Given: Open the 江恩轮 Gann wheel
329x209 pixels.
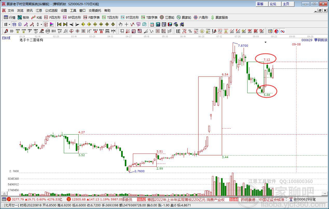Looking at the screenshot, I should click(x=167, y=17).
